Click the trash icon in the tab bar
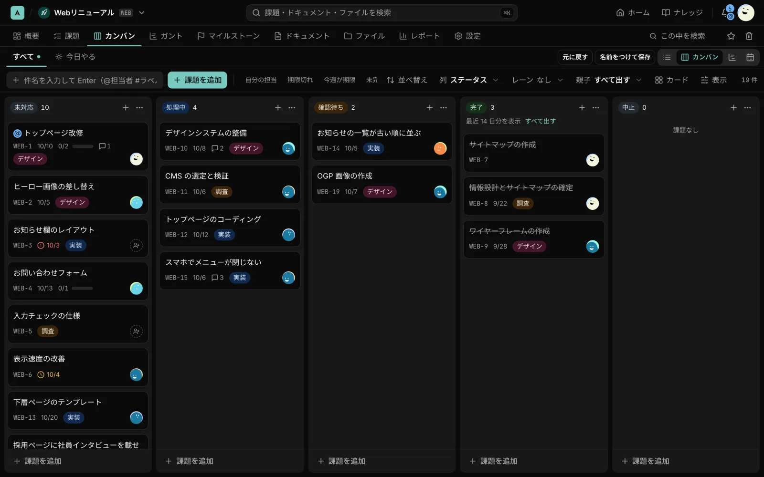 pyautogui.click(x=749, y=36)
